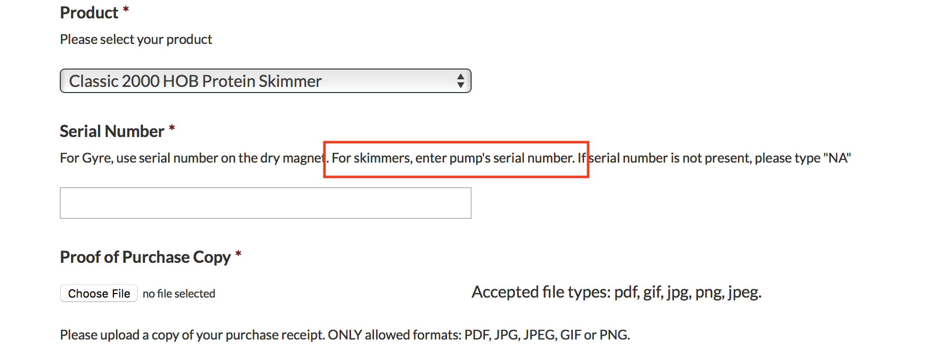Click the "Product" field heading
932x361 pixels.
point(89,13)
